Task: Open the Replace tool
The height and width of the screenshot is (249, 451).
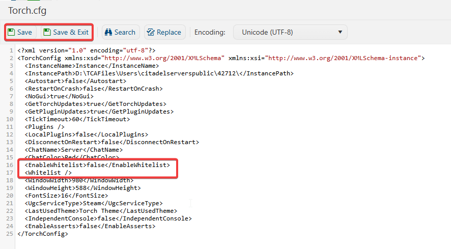Action: click(x=164, y=32)
